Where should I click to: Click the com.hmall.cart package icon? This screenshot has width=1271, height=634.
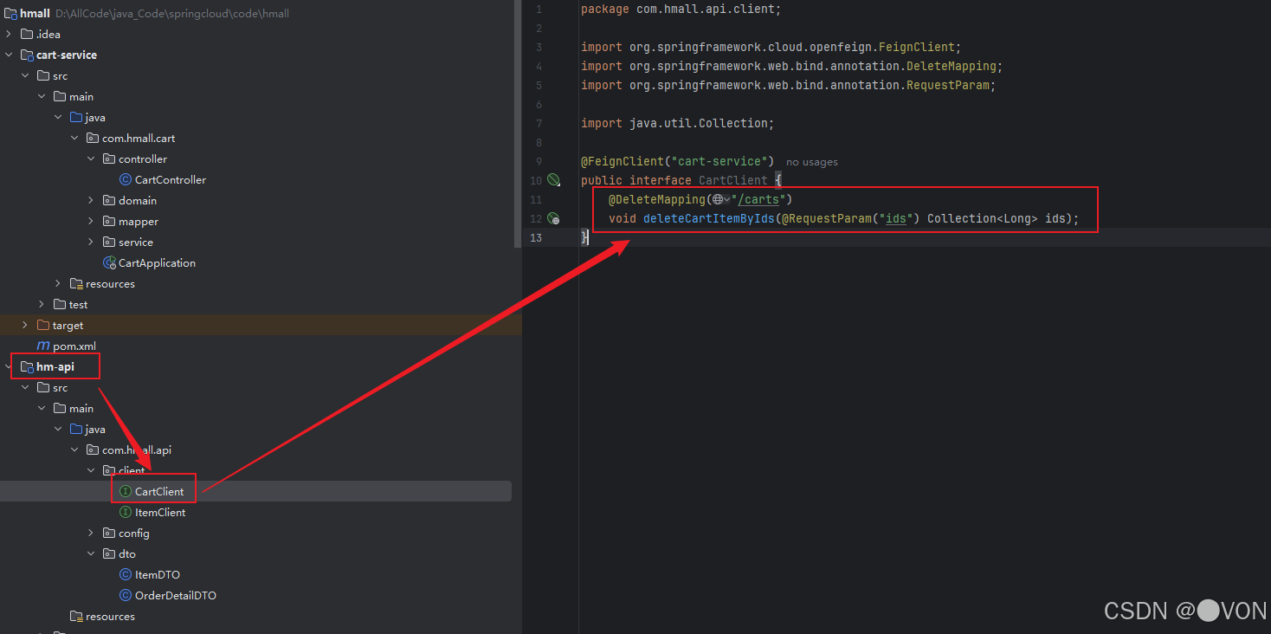(x=93, y=138)
